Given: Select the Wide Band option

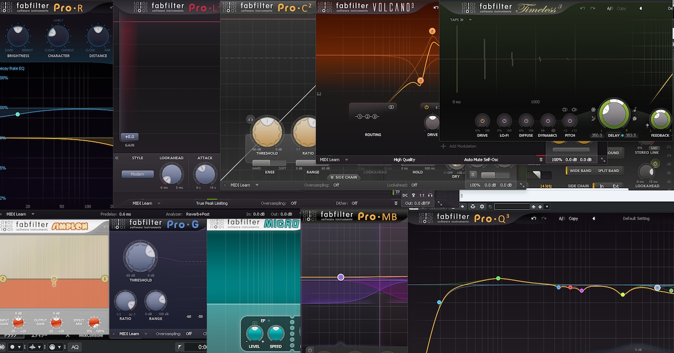Looking at the screenshot, I should [581, 170].
